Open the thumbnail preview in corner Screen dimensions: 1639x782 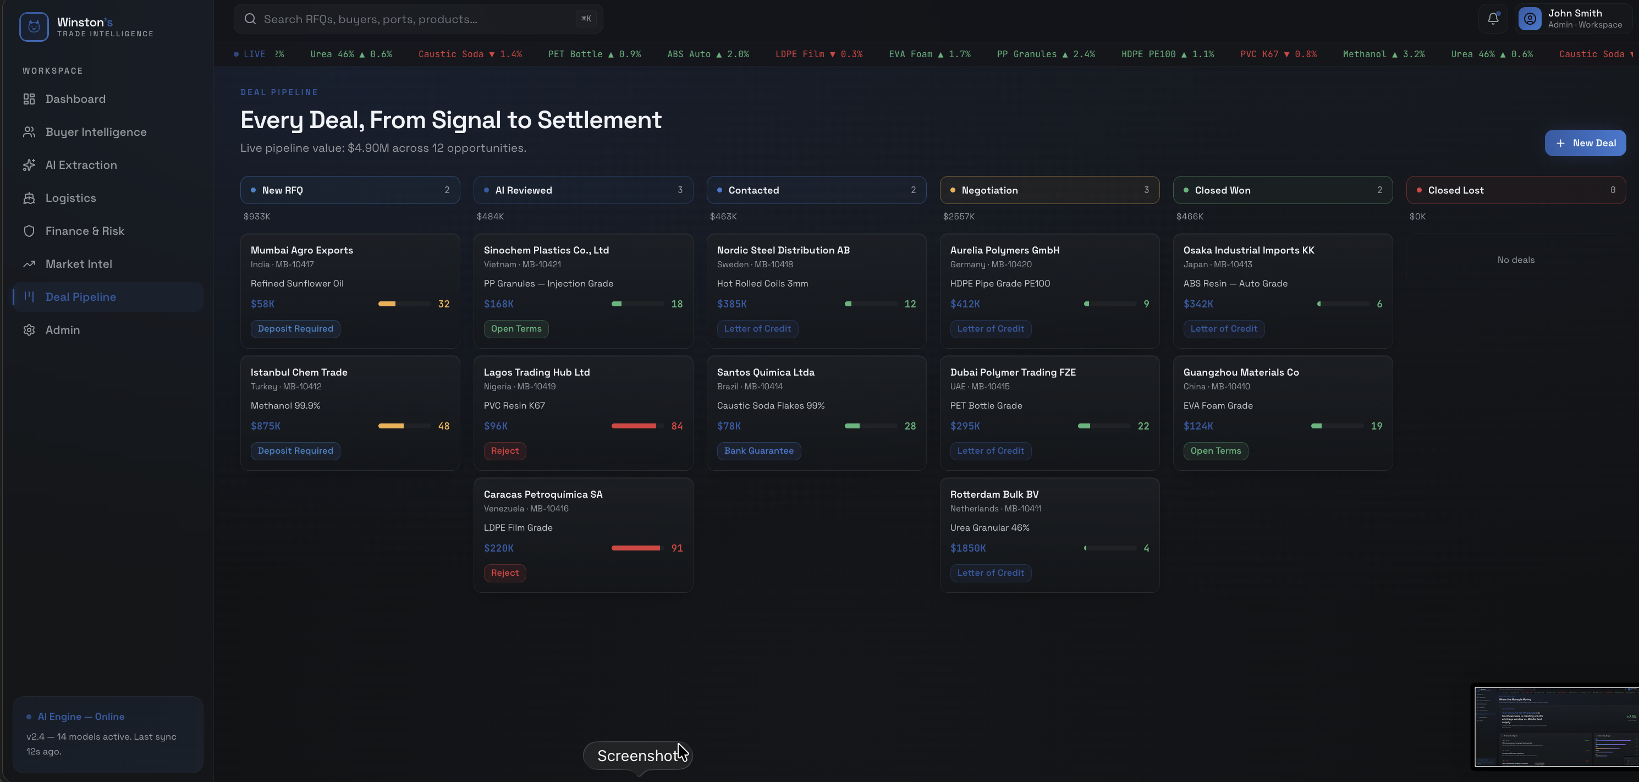1557,726
